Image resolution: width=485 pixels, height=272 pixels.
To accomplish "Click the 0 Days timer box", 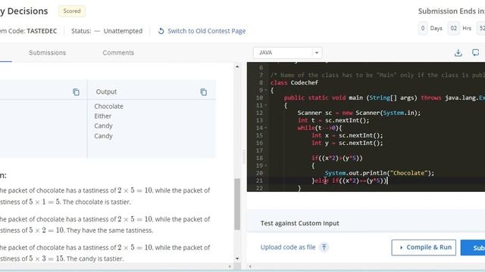I will (x=423, y=29).
